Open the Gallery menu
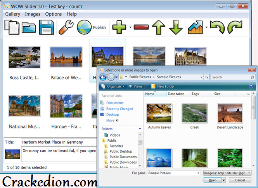The height and width of the screenshot is (188, 258). click(x=13, y=14)
